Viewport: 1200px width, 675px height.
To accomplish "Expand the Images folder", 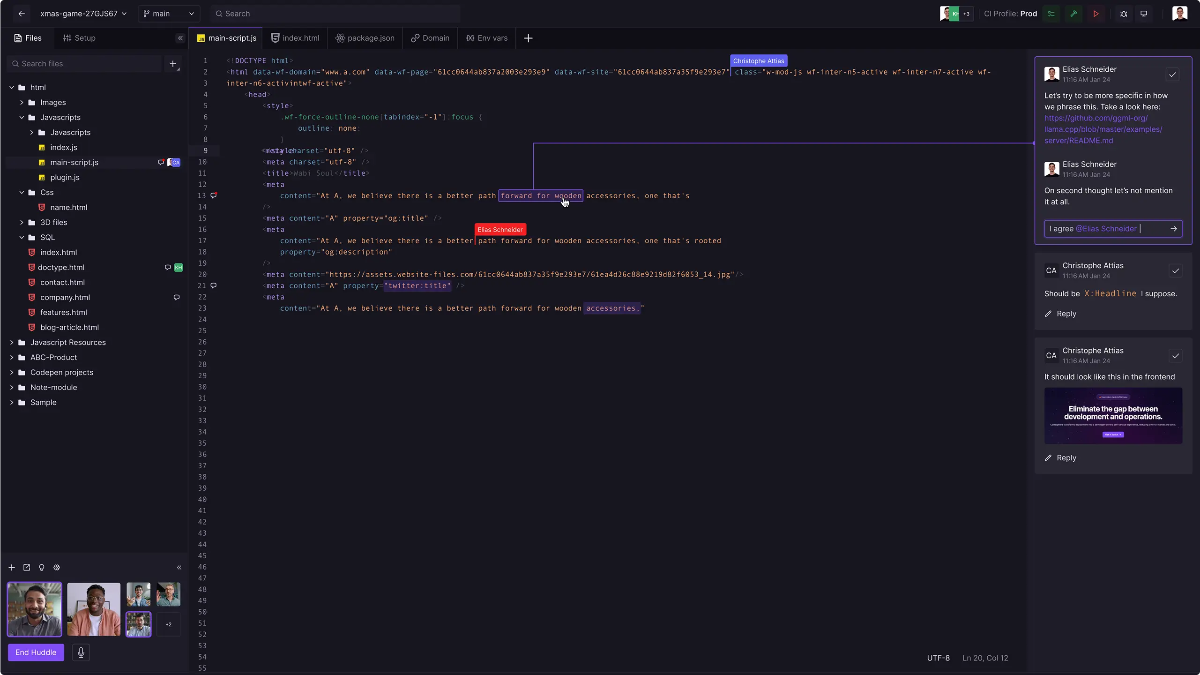I will [22, 102].
